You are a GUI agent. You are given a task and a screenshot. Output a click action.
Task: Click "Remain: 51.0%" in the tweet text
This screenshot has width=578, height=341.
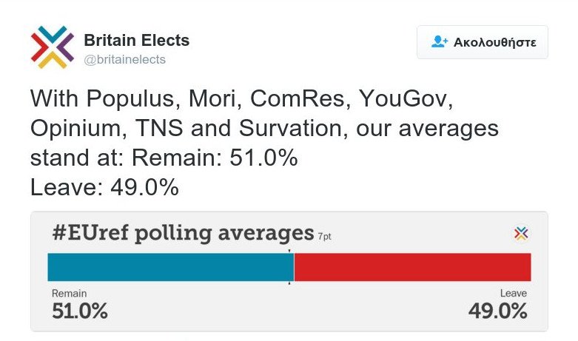pos(215,158)
